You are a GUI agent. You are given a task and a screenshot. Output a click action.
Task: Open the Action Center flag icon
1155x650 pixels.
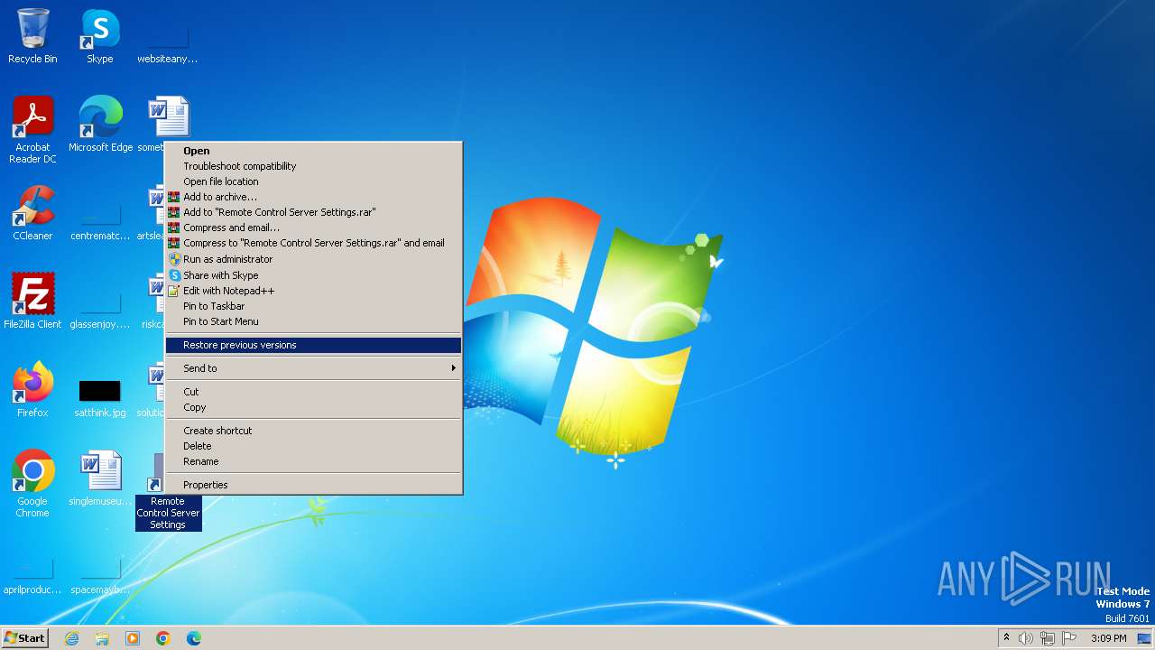click(x=1069, y=638)
